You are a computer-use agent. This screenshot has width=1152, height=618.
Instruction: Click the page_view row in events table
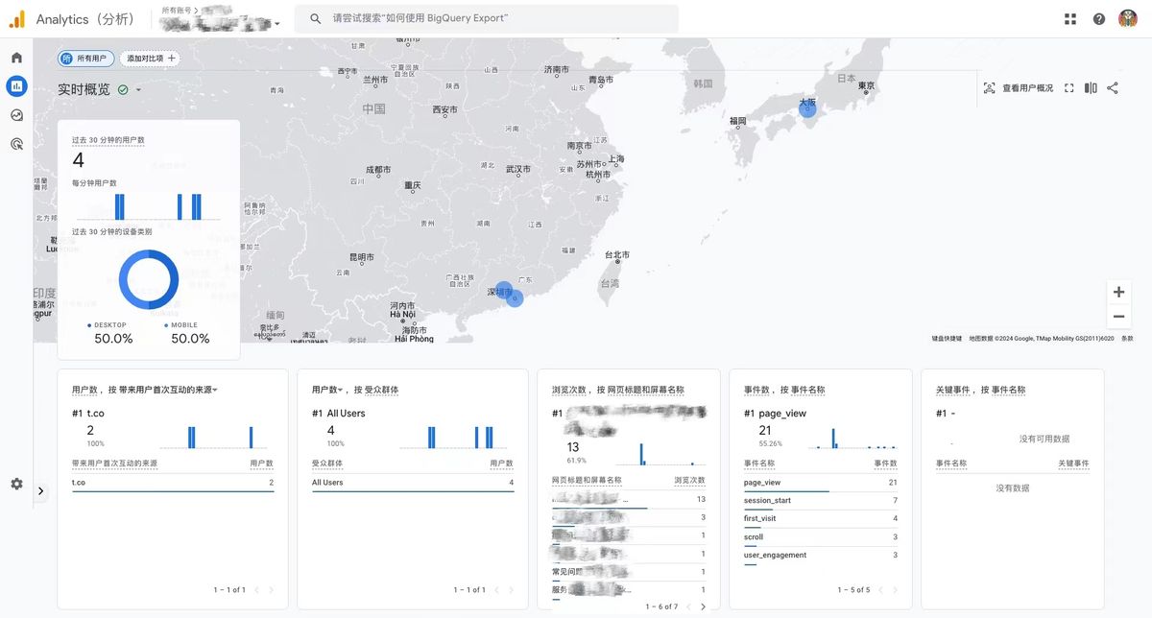821,483
